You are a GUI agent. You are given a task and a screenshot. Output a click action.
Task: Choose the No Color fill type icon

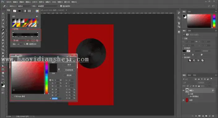tap(15, 11)
